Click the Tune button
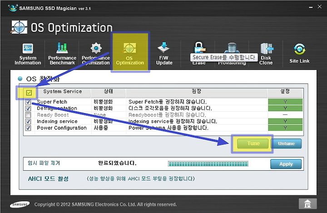Viewport: 327px width, 213px height. point(253,144)
